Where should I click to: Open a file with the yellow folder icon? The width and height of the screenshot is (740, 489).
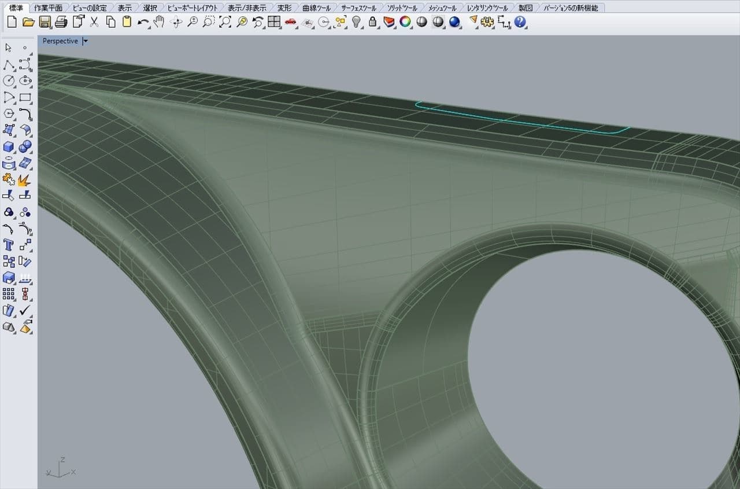click(28, 22)
